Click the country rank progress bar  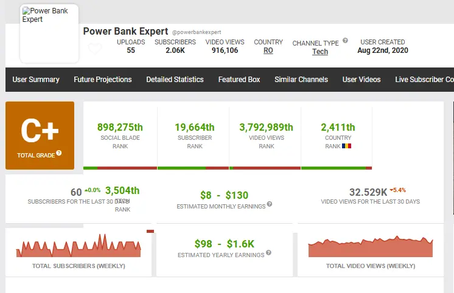(x=337, y=168)
